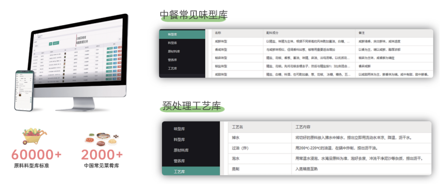Select the 泡水 process row name
440x184 pixels.
236,158
